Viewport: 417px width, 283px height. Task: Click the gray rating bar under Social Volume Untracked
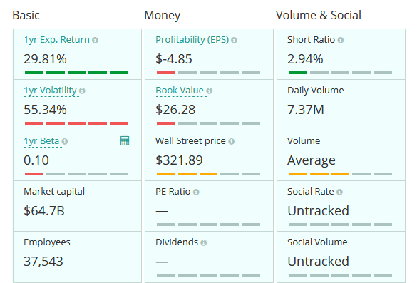(341, 275)
